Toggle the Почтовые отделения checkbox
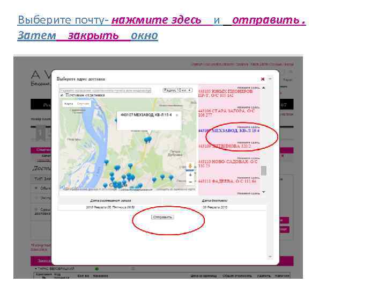Viewport: 386px width, 290px height. [62, 95]
